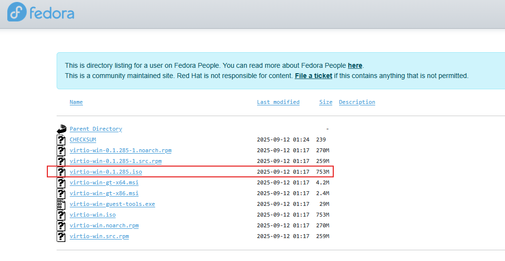
Task: Sort listing by Description column header
Action: 357,102
